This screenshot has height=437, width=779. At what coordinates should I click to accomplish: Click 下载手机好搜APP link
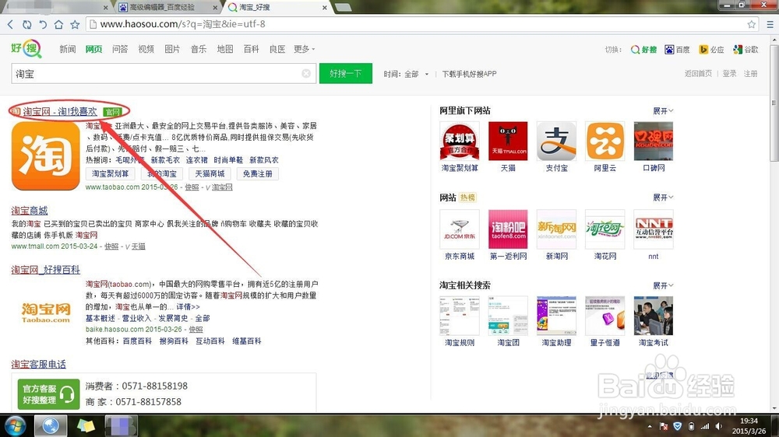(x=470, y=74)
